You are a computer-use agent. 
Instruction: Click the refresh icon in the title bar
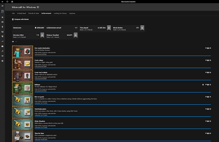7,2
